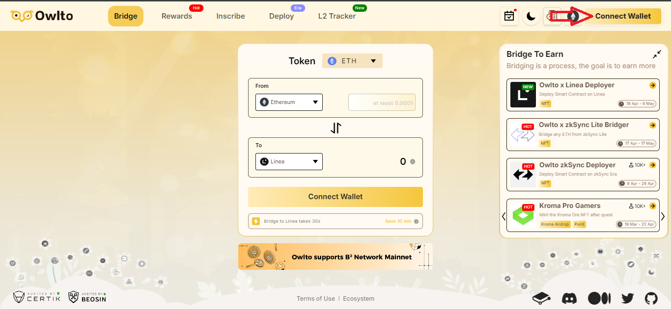Open the Ethereum source network dropdown
Viewport: 671px width, 309px height.
[289, 102]
